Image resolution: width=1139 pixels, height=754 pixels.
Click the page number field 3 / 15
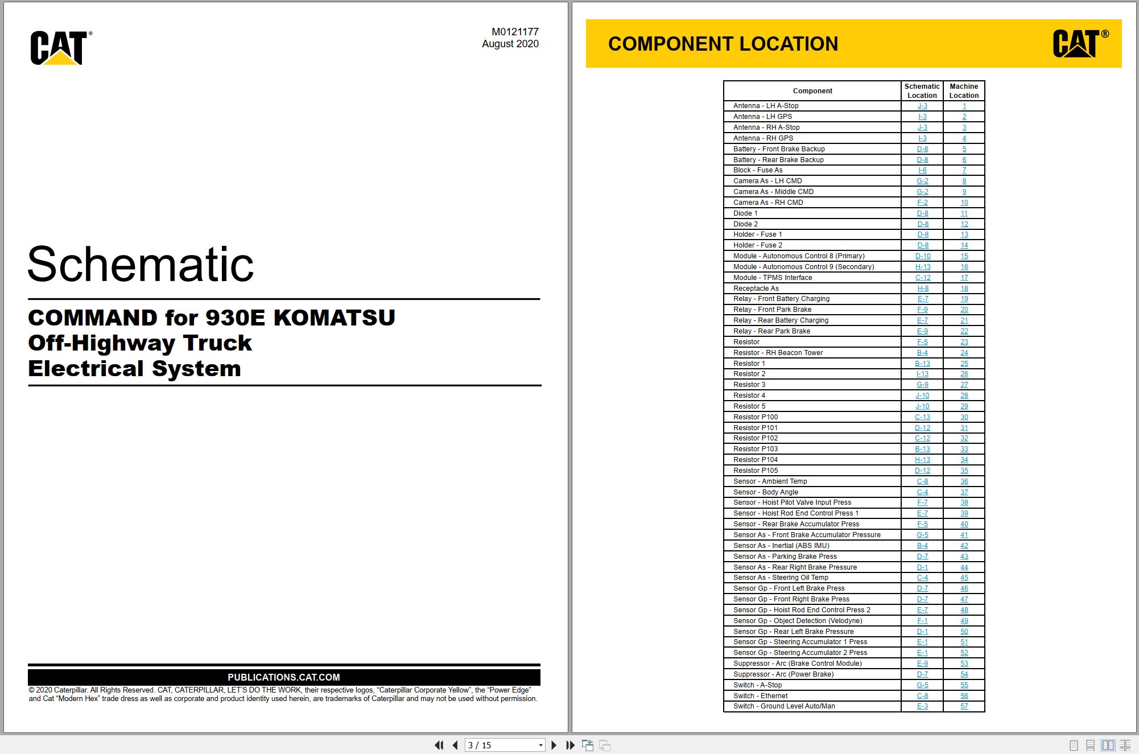pyautogui.click(x=501, y=745)
